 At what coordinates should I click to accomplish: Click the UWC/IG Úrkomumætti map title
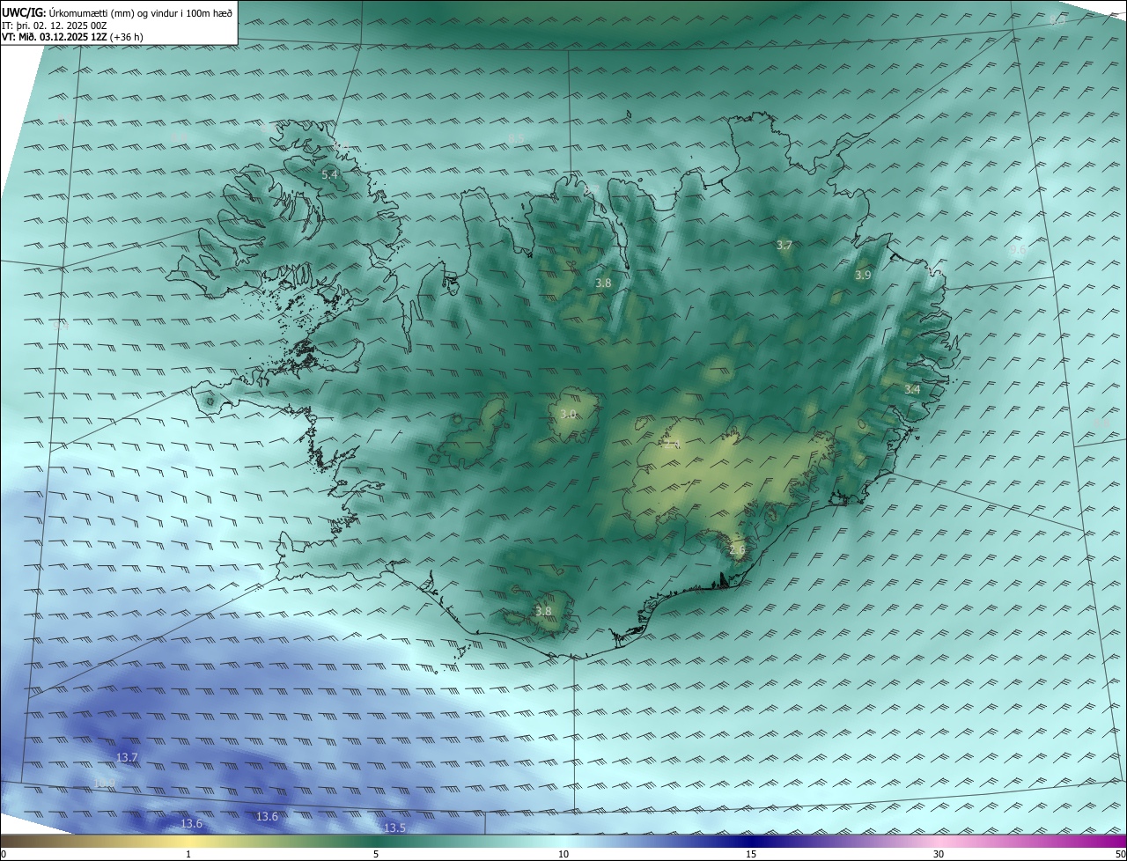point(117,12)
